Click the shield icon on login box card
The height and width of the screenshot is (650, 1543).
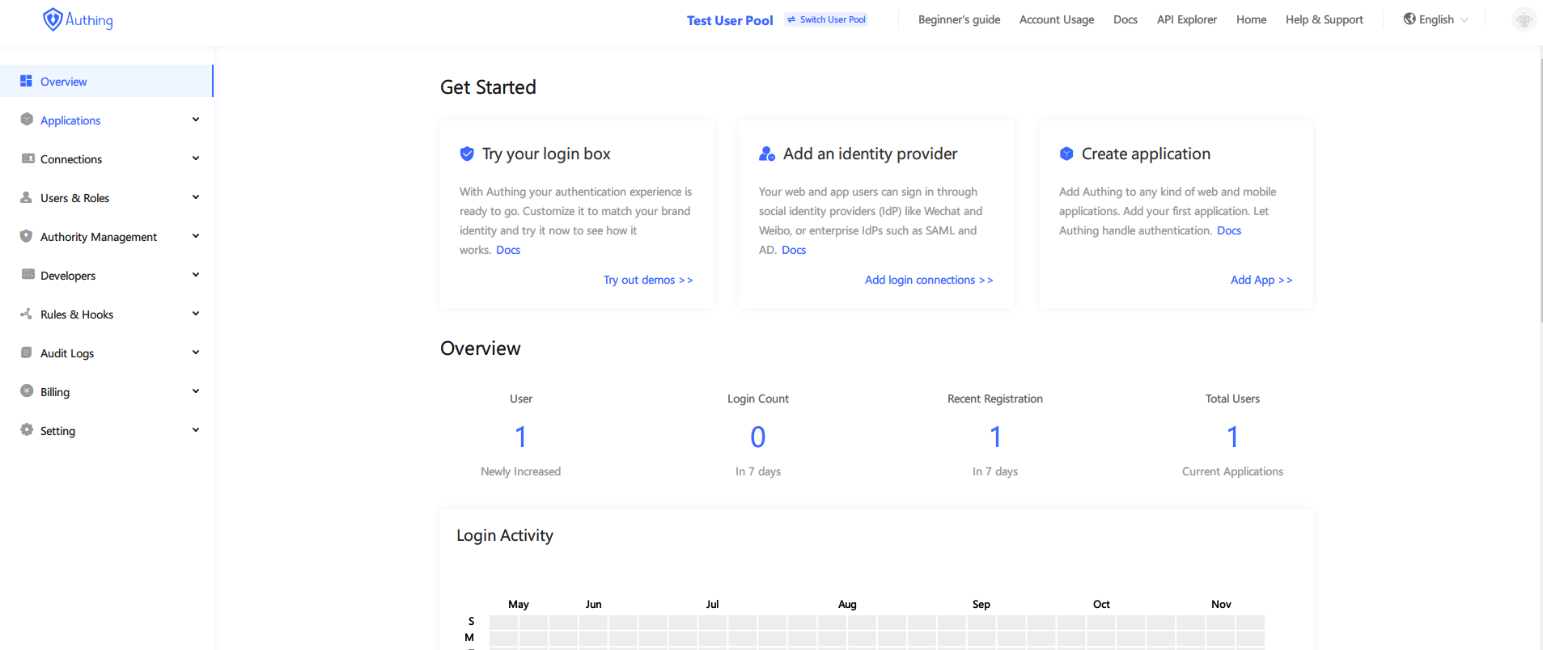pyautogui.click(x=467, y=154)
